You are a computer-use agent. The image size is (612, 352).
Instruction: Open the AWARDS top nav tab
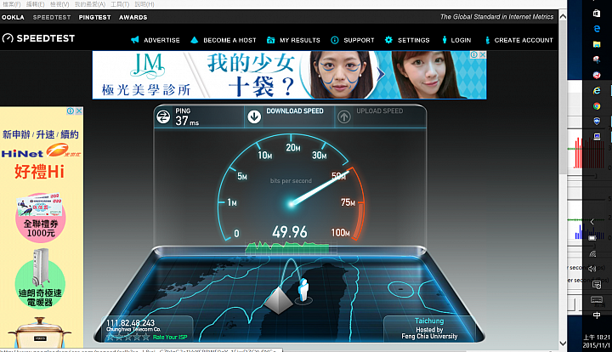133,17
